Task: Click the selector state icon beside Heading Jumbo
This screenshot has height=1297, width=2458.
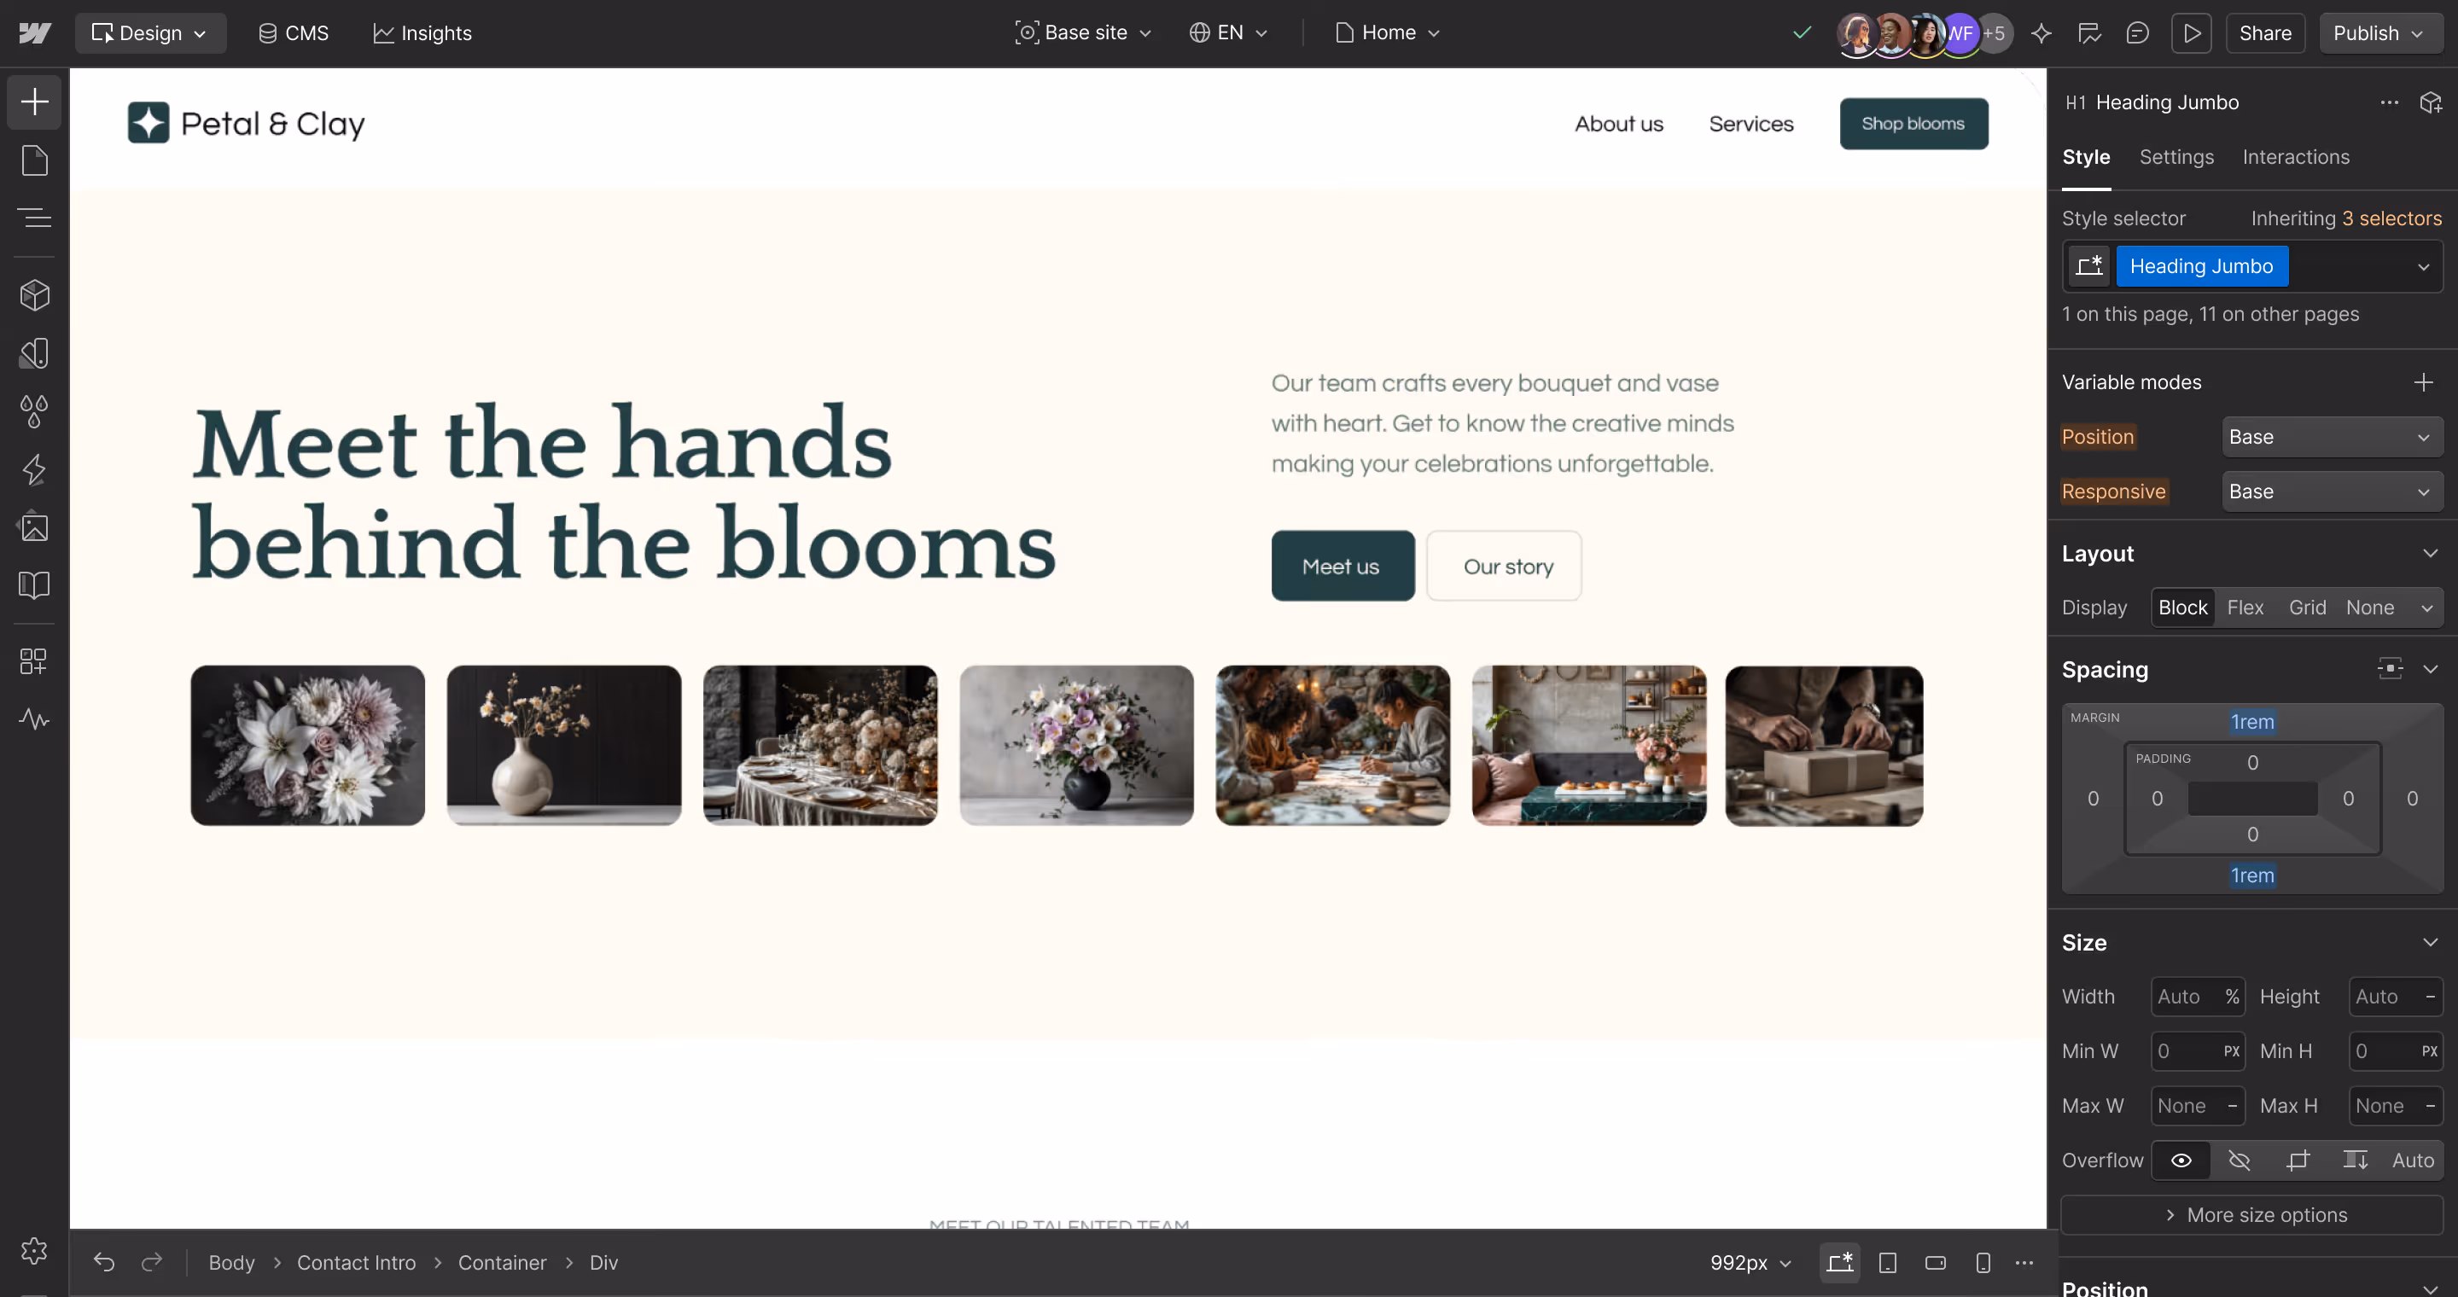Action: click(2088, 266)
